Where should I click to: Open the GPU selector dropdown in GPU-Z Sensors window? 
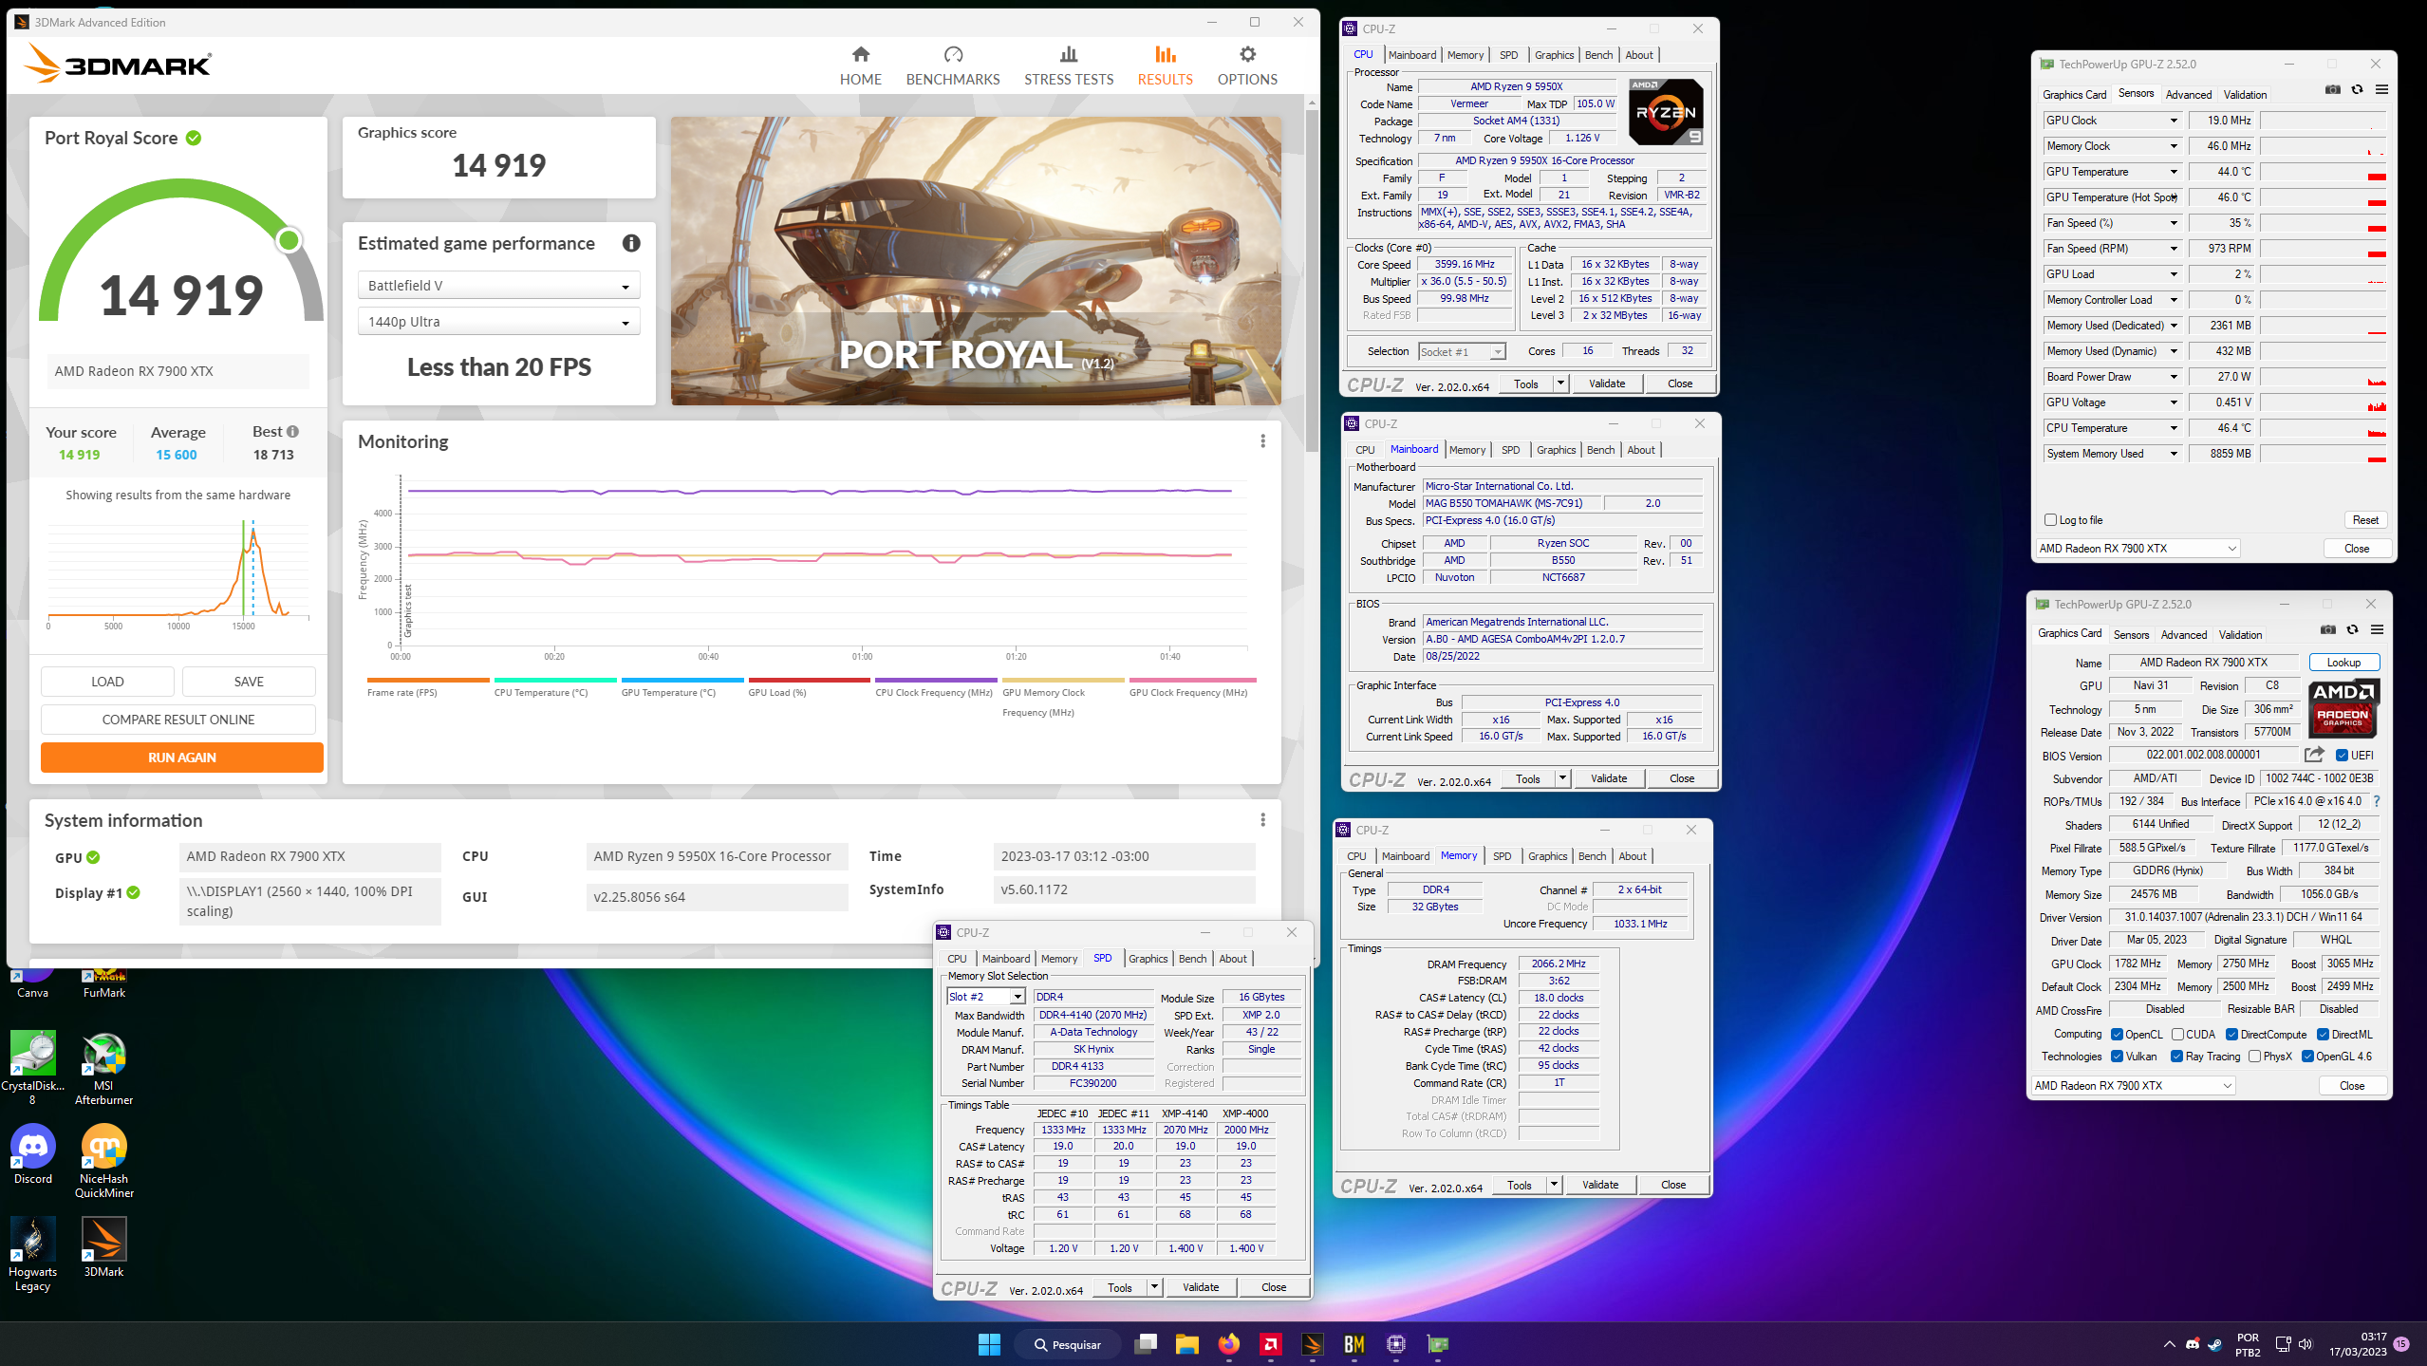point(2138,549)
